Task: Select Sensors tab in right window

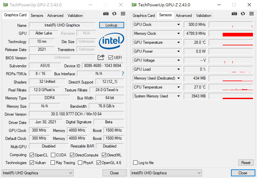Action: pyautogui.click(x=165, y=15)
